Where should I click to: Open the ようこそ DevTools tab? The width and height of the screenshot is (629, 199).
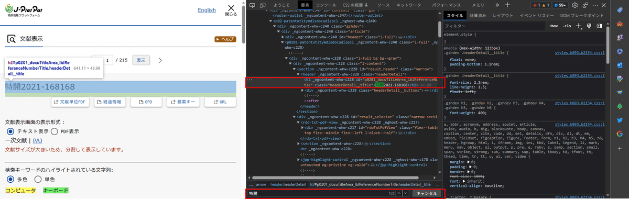[x=281, y=5]
